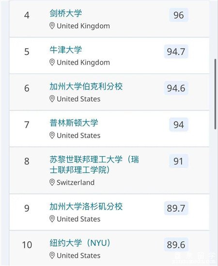Click the 91 score badge

click(x=179, y=161)
